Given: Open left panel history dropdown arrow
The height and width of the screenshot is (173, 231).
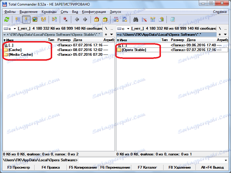Looking at the screenshot, I should [x=111, y=35].
